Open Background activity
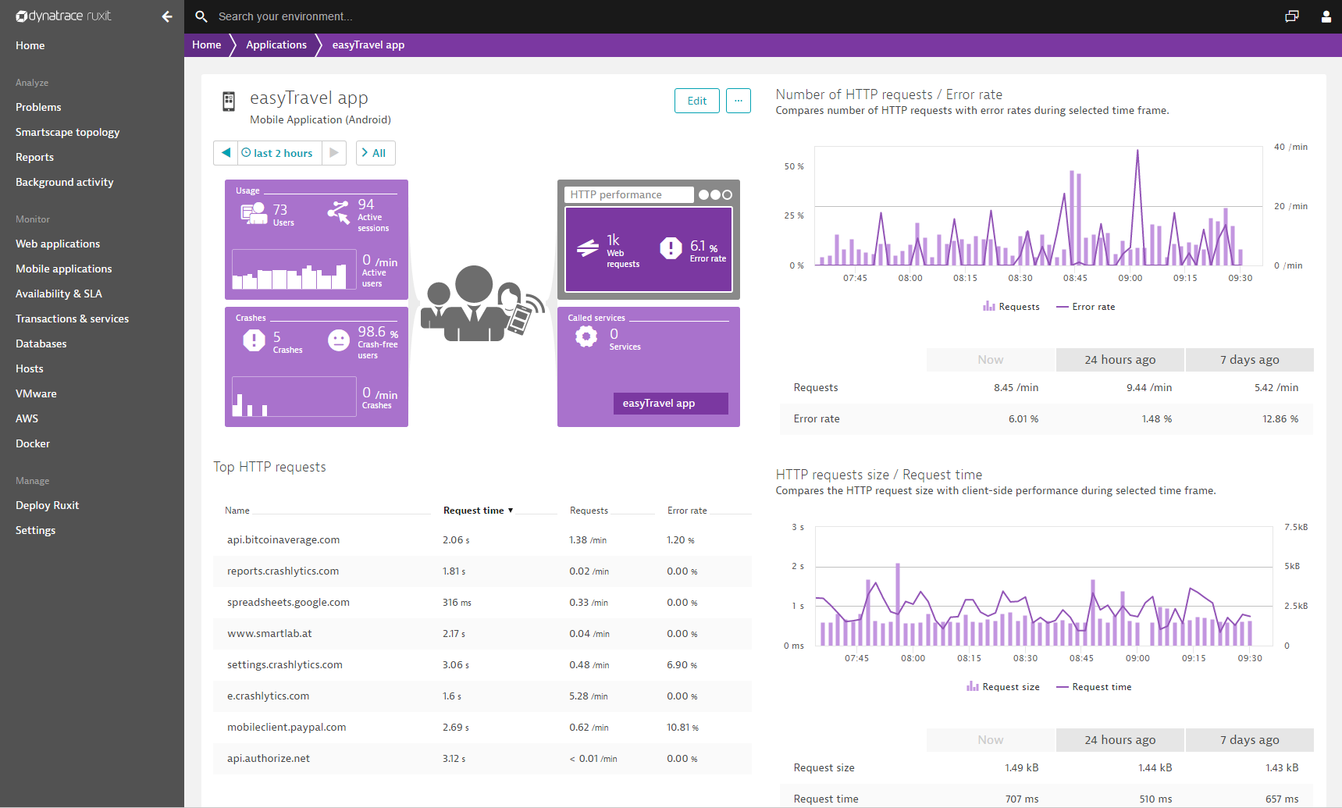The height and width of the screenshot is (808, 1342). click(65, 182)
